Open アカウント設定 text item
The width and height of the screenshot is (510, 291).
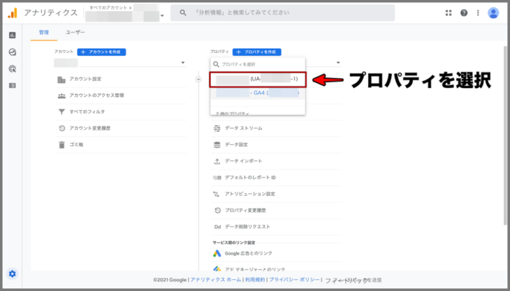(x=85, y=79)
